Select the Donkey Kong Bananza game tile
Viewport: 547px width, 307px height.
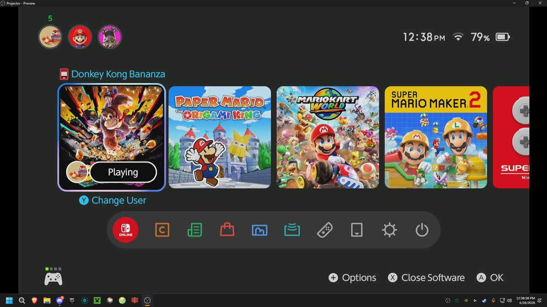tap(111, 137)
